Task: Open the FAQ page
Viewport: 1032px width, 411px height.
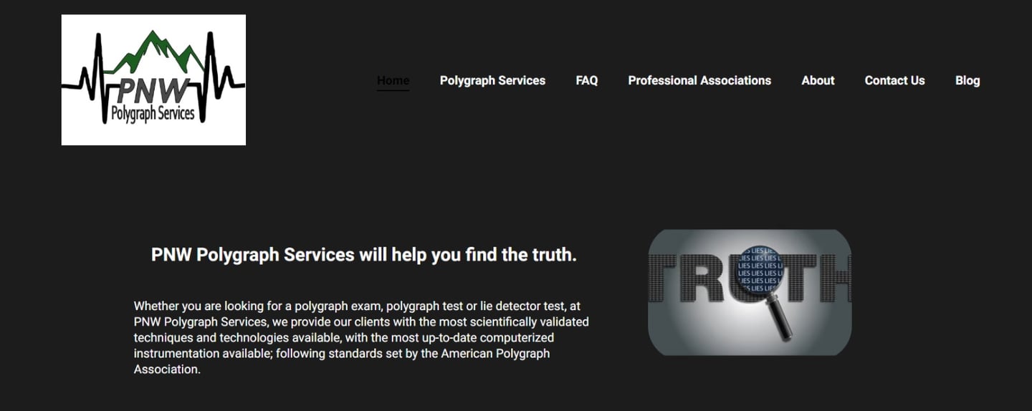Action: pyautogui.click(x=587, y=80)
